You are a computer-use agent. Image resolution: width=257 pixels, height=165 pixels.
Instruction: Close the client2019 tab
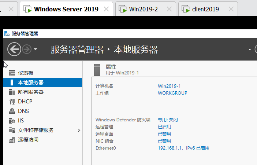[231, 9]
